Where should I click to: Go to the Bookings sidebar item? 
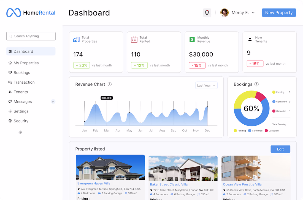coord(22,73)
